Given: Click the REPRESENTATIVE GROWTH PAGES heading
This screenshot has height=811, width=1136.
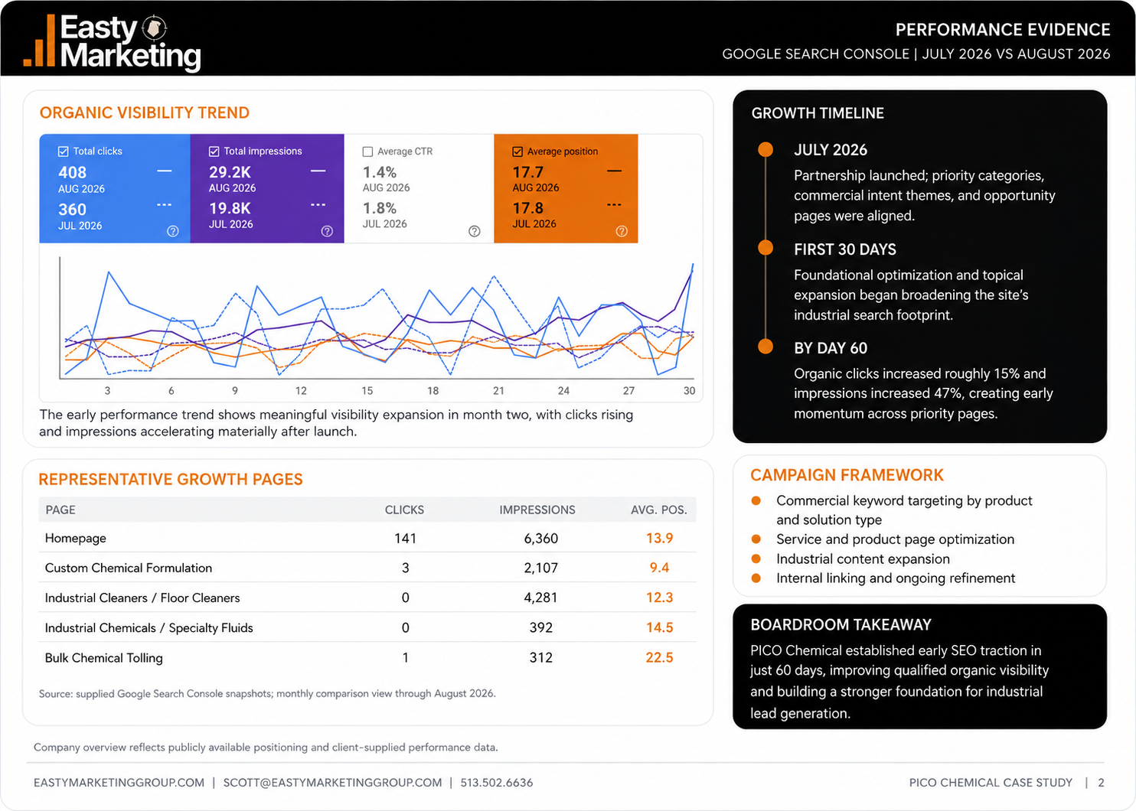Looking at the screenshot, I should click(171, 479).
